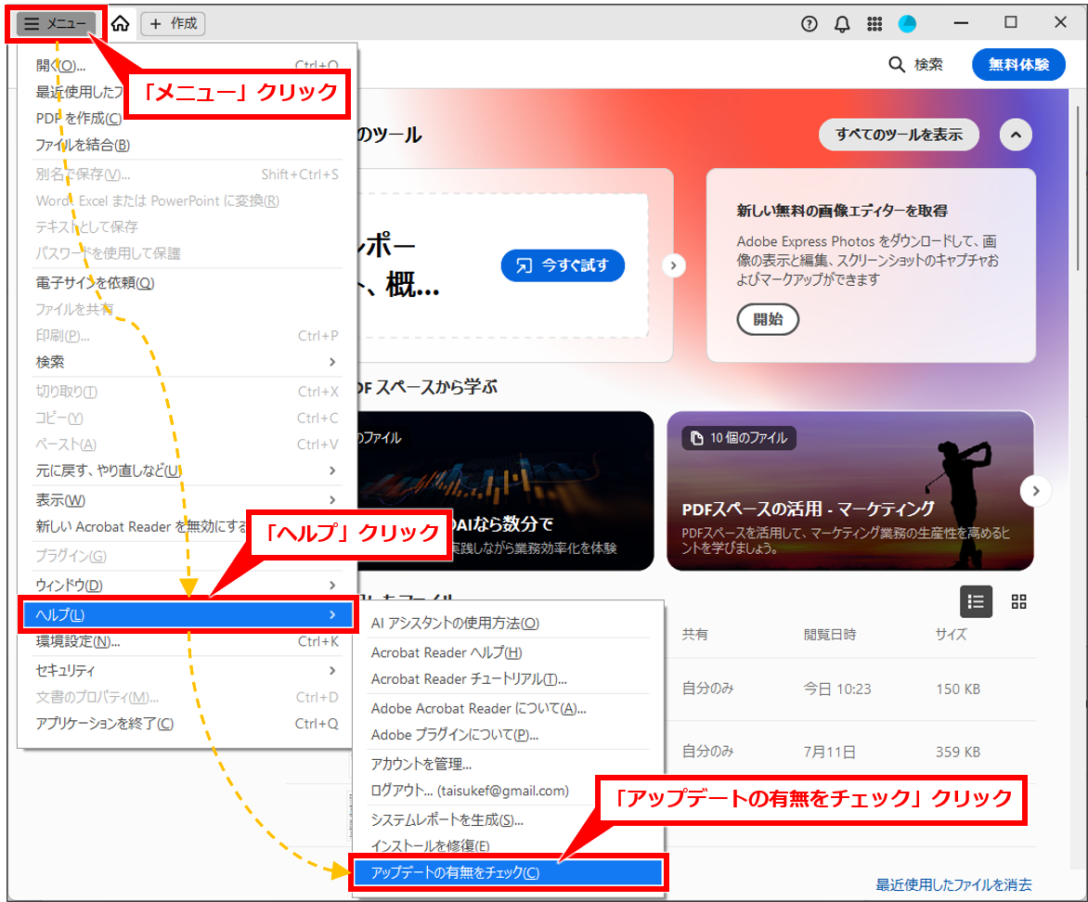Image resolution: width=1088 pixels, height=902 pixels.
Task: Click 最近使用したファイルを消去 link
Action: [x=953, y=884]
